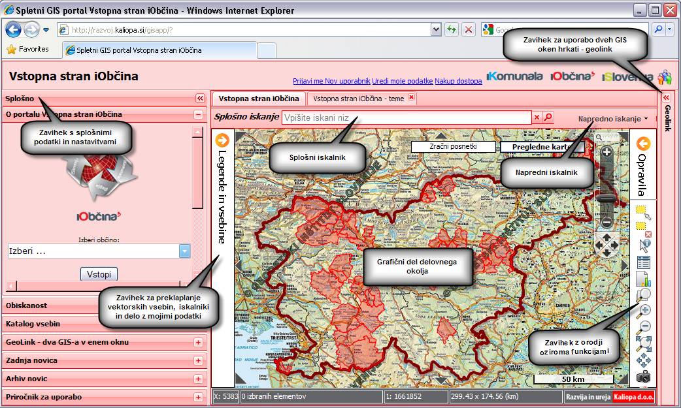
Task: Switch map to Zračni posnetki layer
Action: click(x=453, y=147)
